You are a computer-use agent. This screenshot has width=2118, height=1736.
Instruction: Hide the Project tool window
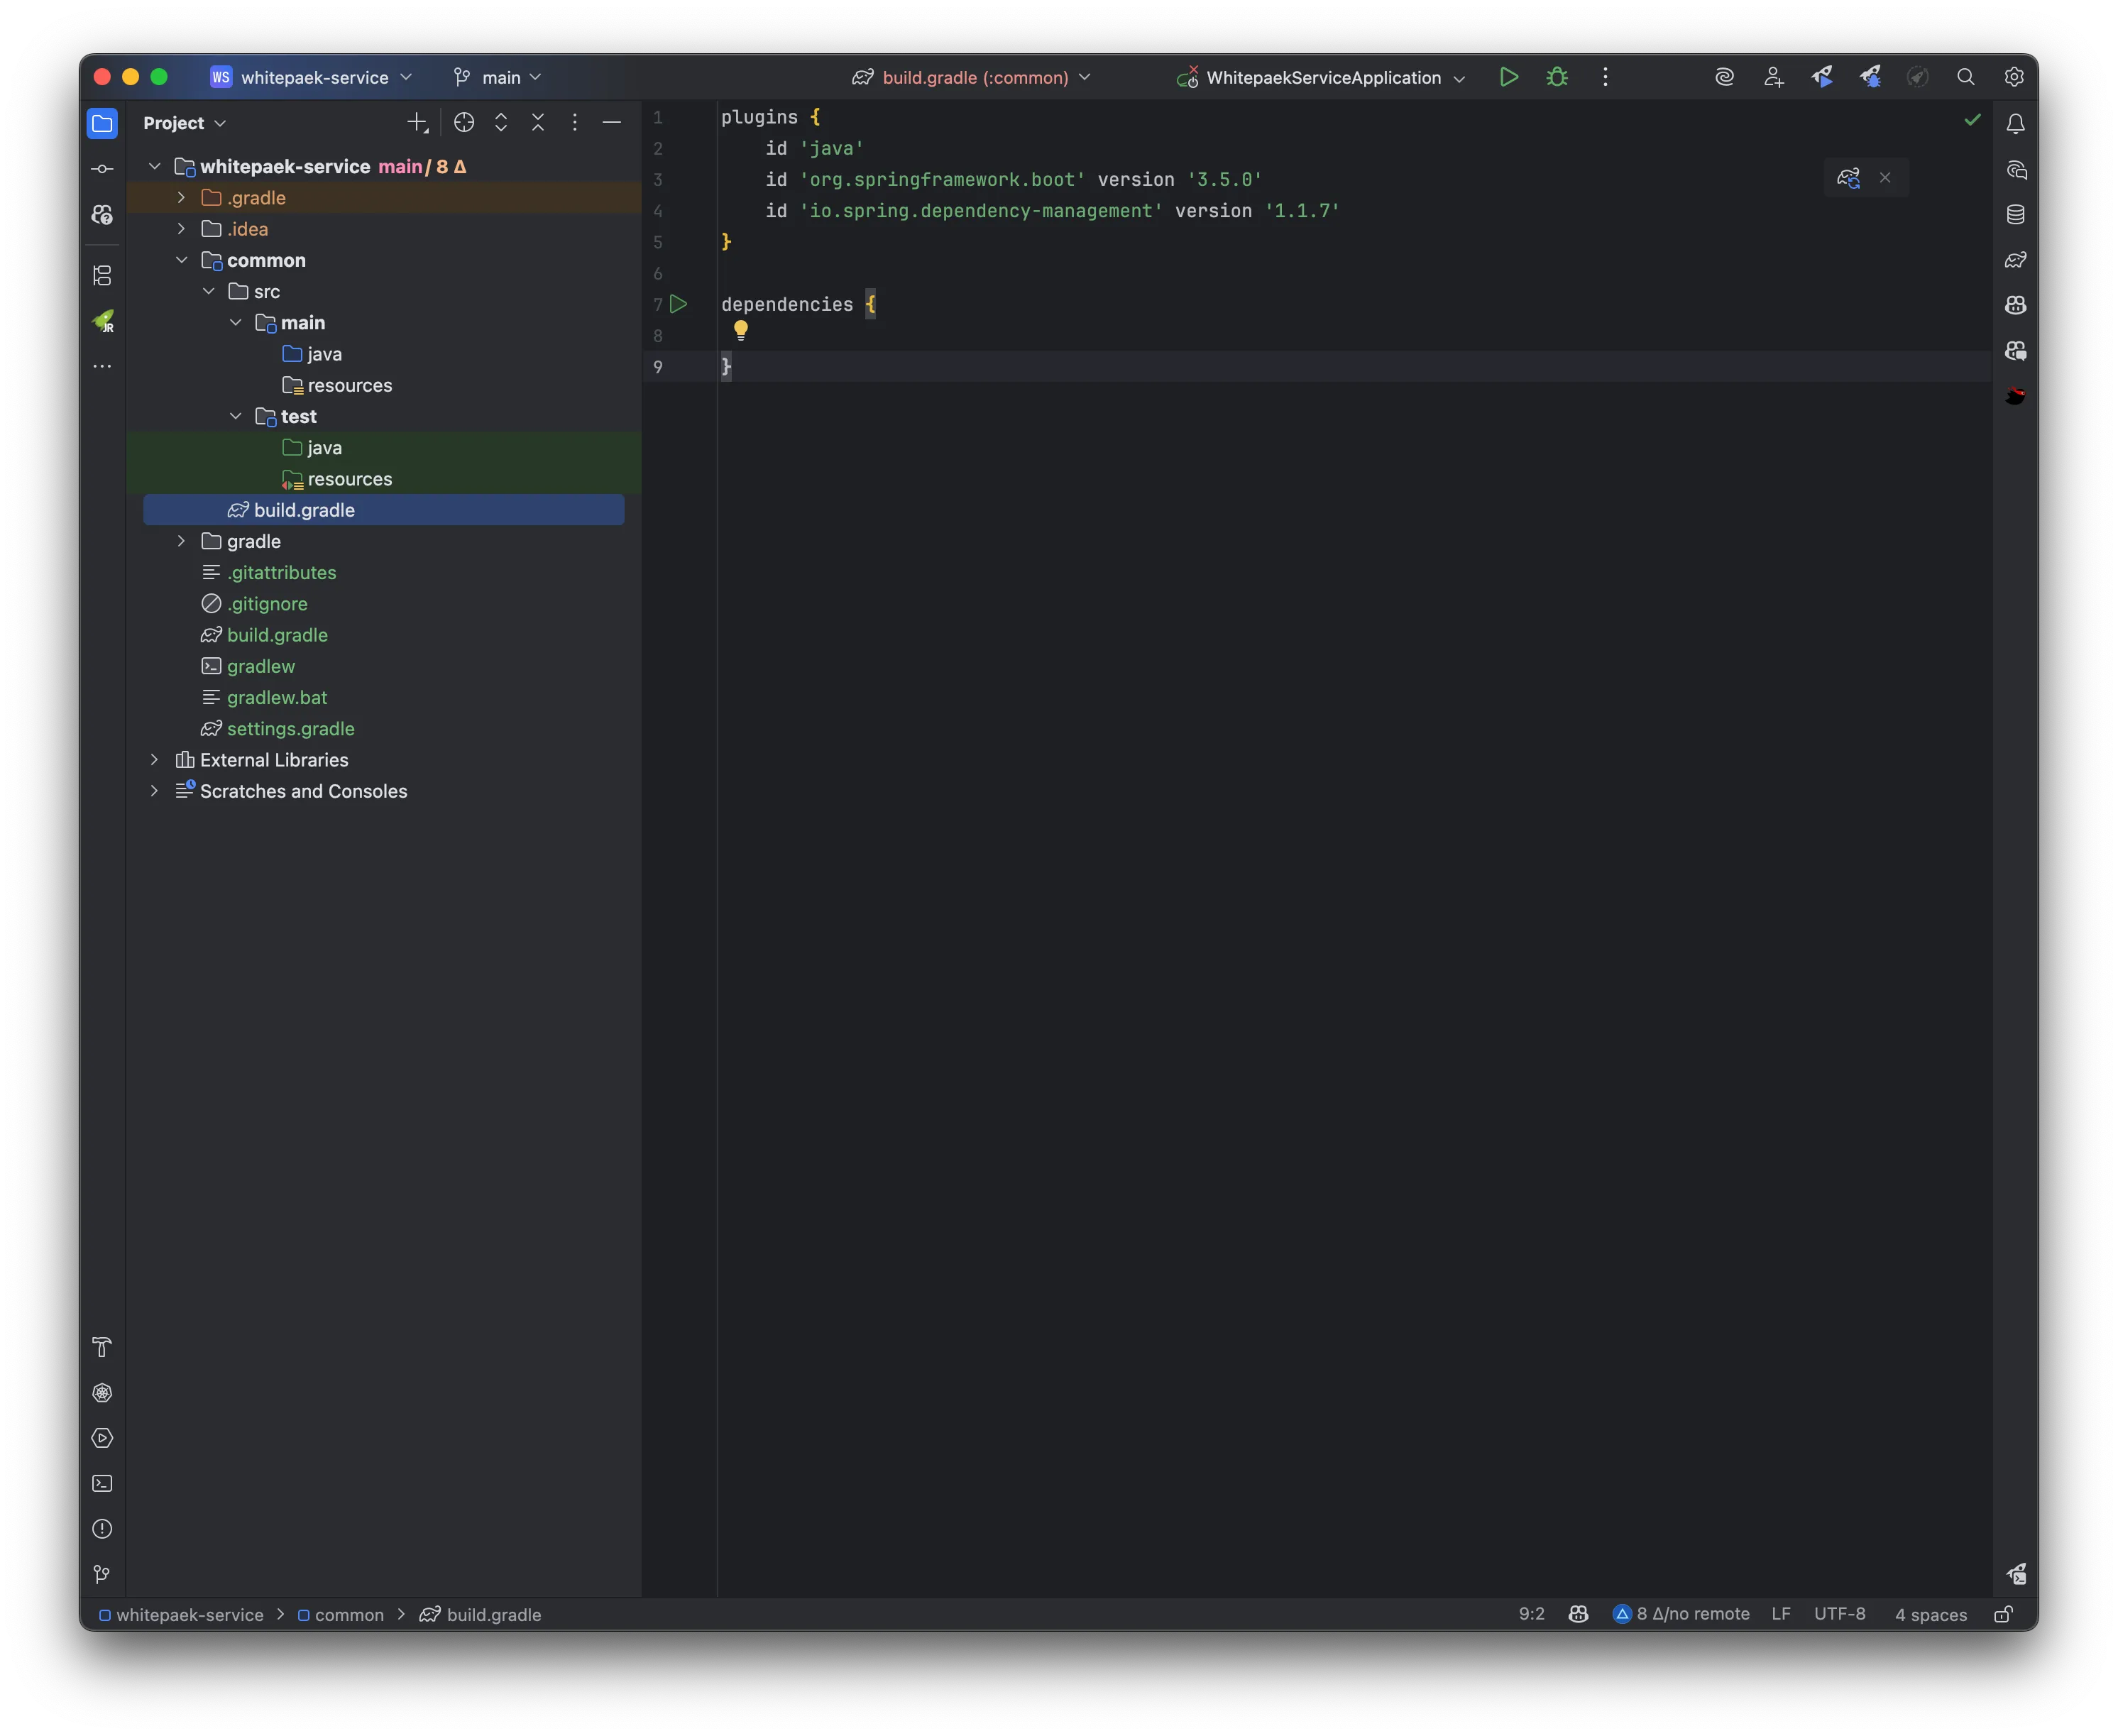[x=612, y=123]
